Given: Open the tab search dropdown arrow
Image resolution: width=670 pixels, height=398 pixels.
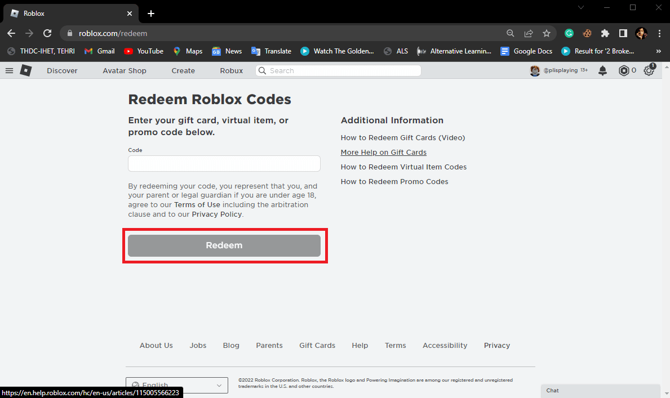Looking at the screenshot, I should [x=581, y=7].
